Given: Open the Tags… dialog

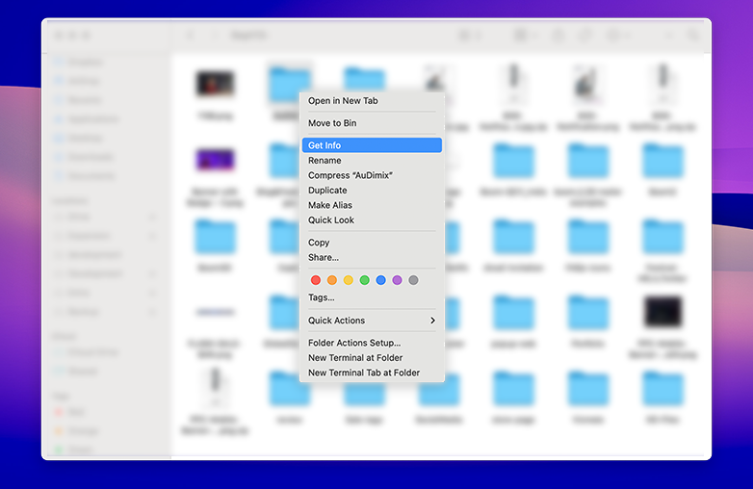Looking at the screenshot, I should pyautogui.click(x=372, y=297).
